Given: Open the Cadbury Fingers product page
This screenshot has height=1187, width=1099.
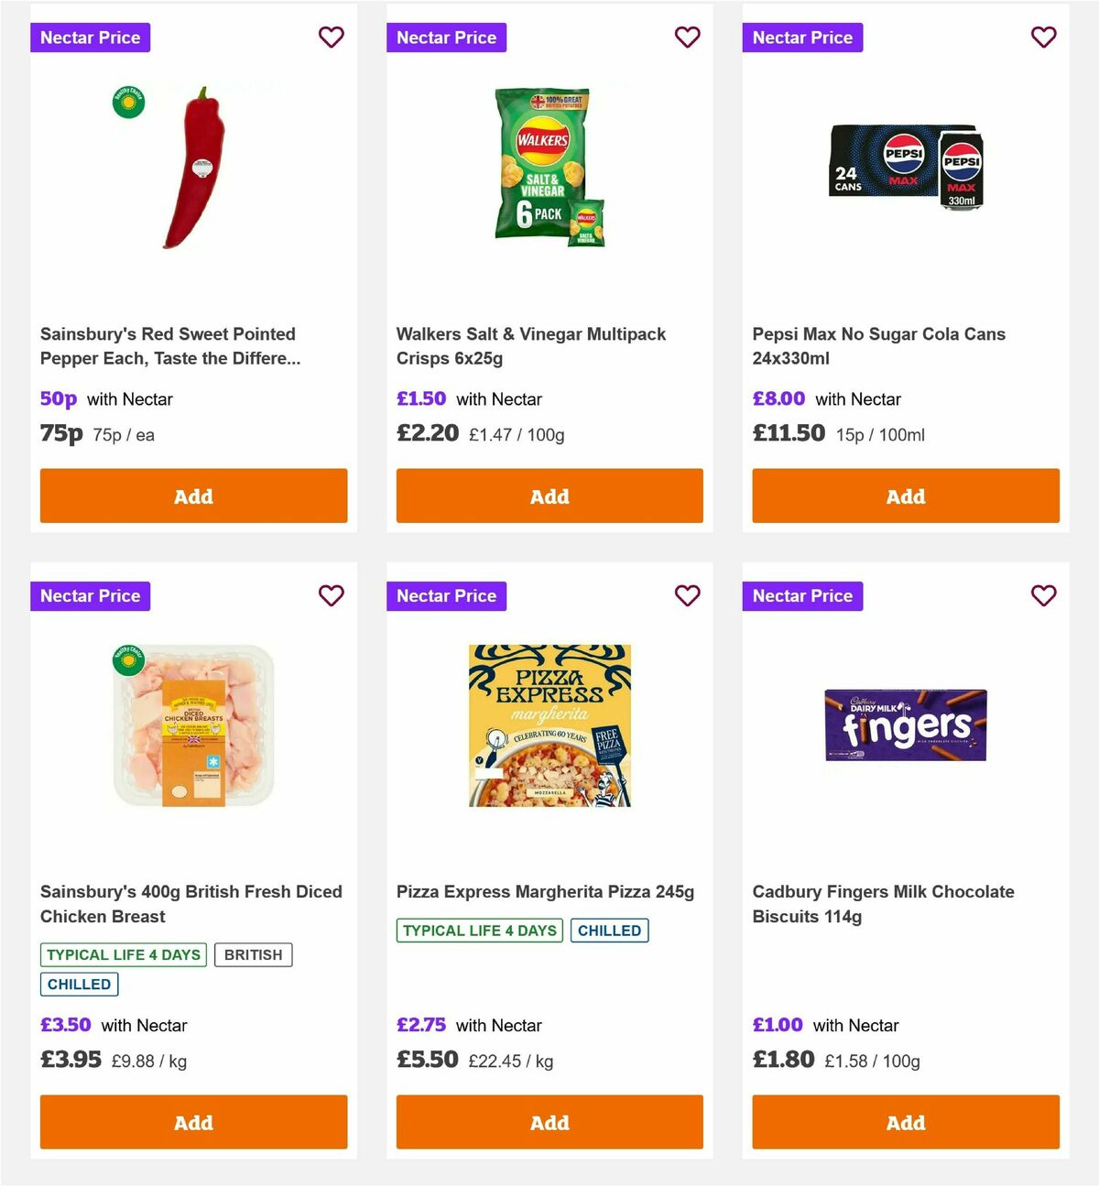Looking at the screenshot, I should pyautogui.click(x=883, y=903).
